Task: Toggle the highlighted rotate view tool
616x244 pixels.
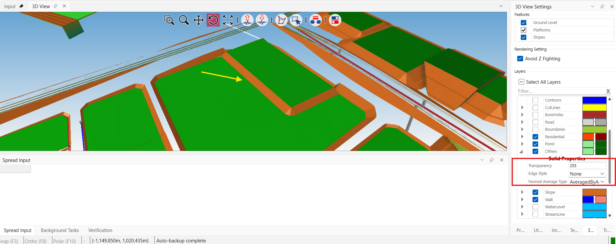Action: coord(213,20)
